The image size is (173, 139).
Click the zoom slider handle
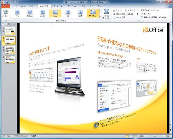155,136
